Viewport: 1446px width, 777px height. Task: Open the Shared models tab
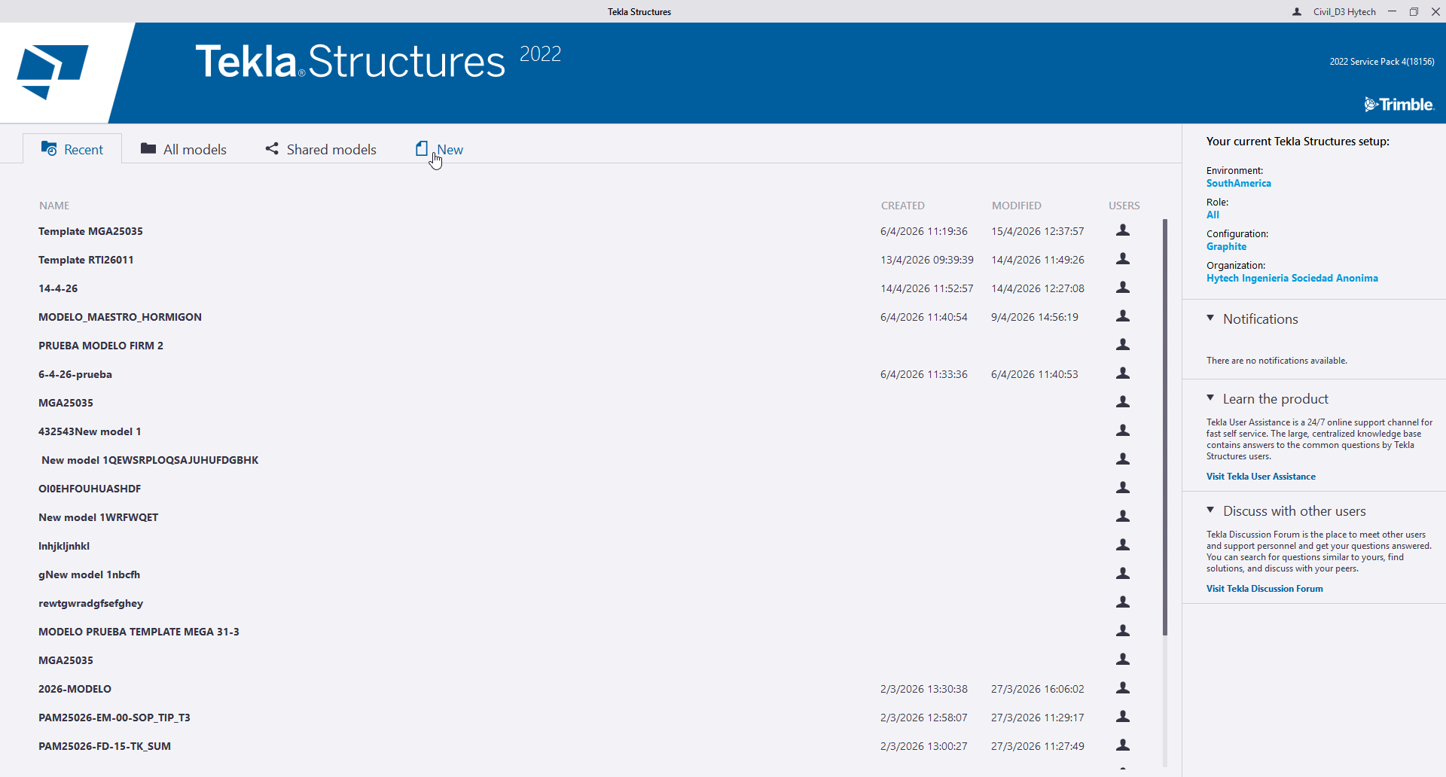331,149
